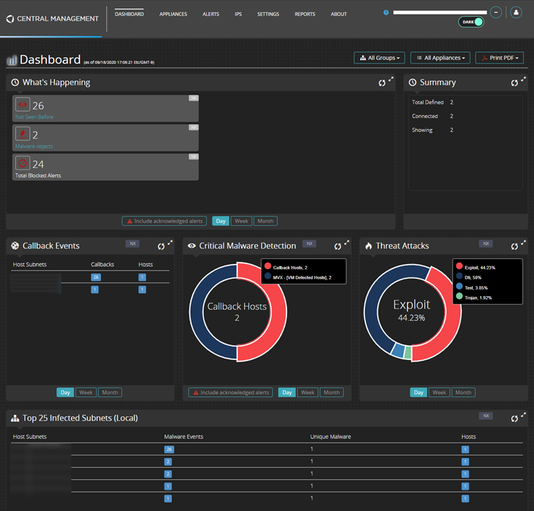The image size is (534, 511).
Task: Click the 26 Malware Events badge
Action: coord(169,450)
